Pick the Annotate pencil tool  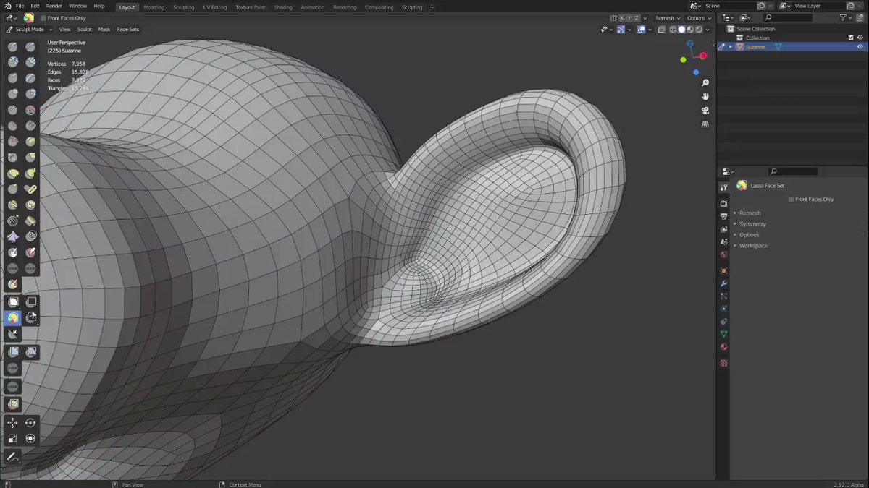coord(13,457)
